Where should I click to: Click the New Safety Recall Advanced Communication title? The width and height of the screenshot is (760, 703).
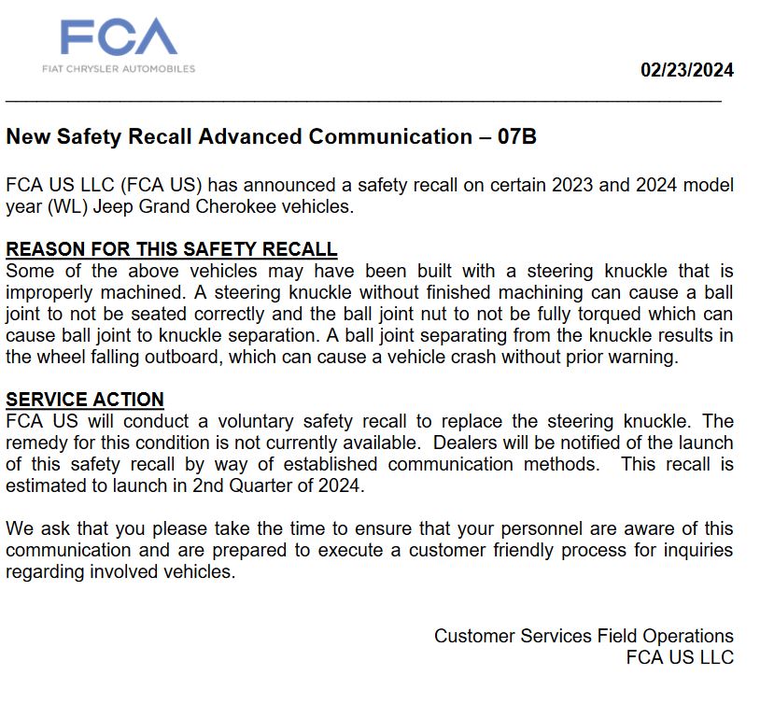239,136
